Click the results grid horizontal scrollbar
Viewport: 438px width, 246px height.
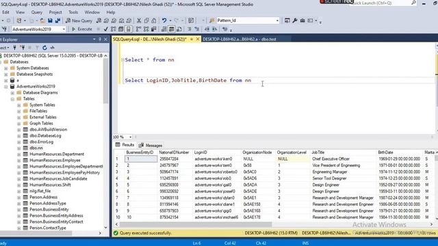tap(196, 224)
